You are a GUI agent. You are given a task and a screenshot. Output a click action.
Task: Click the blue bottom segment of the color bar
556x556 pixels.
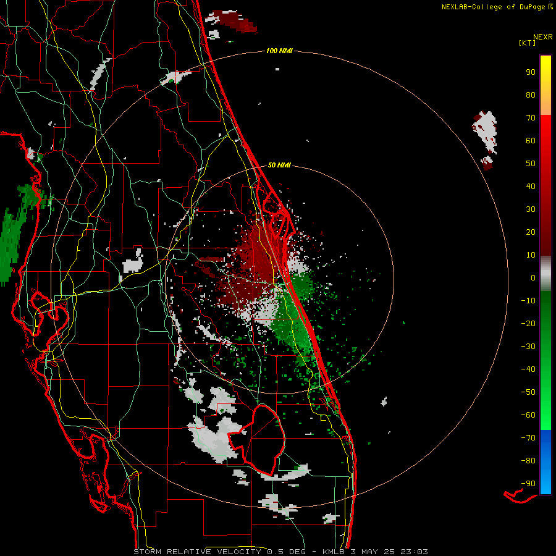[x=545, y=462]
